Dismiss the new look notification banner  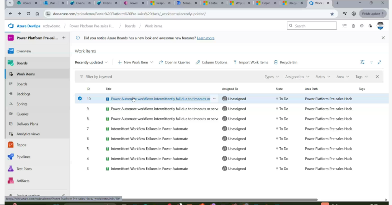click(383, 38)
